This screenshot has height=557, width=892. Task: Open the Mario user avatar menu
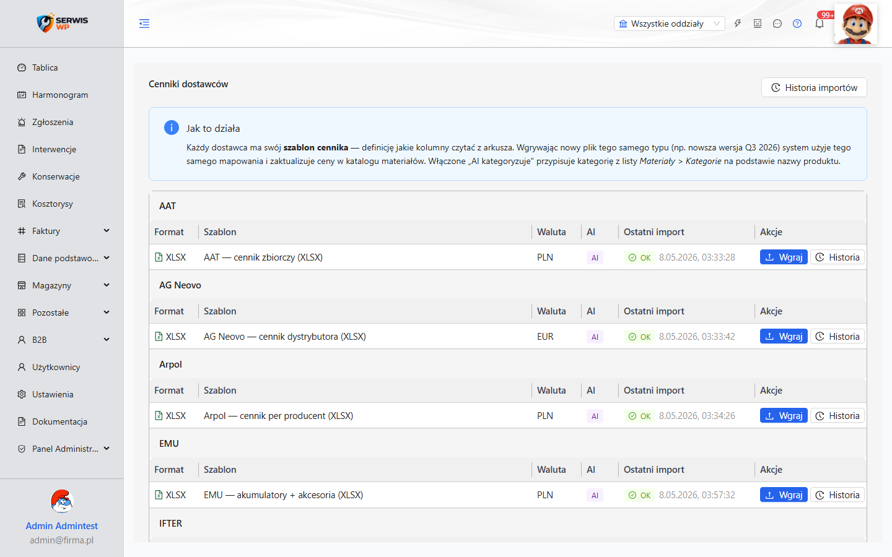(856, 24)
